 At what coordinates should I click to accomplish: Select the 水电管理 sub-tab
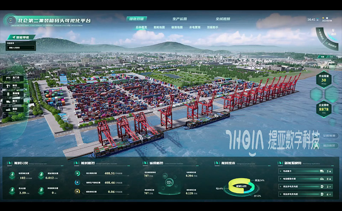(195, 27)
